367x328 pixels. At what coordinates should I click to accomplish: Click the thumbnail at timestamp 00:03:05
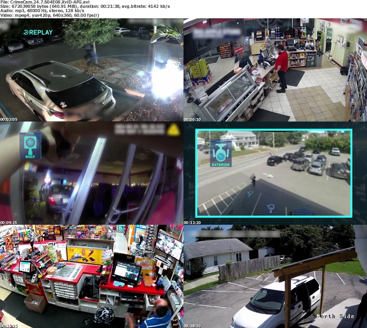coord(91,70)
